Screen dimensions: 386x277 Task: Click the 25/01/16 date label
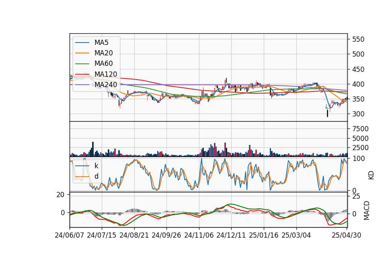[x=264, y=235]
